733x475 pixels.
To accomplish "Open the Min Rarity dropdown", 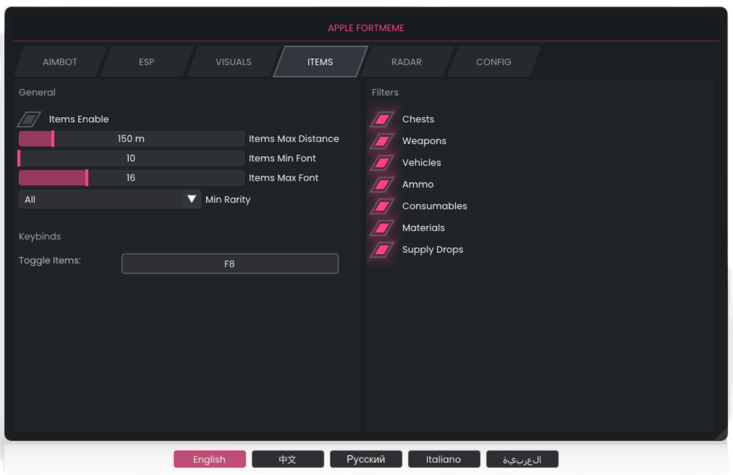I will coord(101,200).
